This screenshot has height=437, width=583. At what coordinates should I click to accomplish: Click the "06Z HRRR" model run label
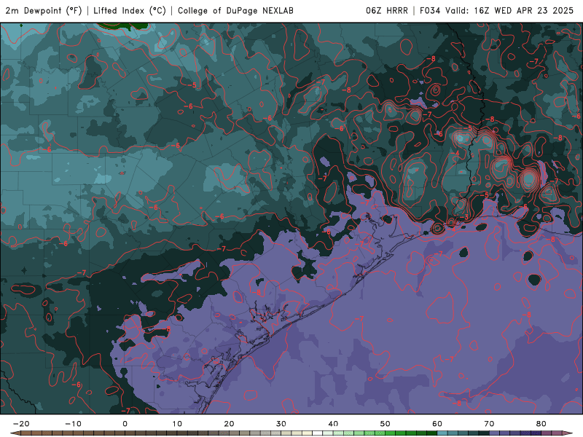pyautogui.click(x=387, y=10)
